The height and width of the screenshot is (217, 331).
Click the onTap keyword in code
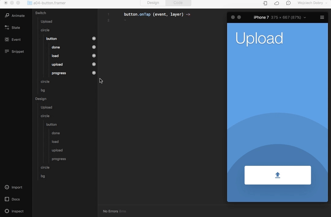(145, 14)
